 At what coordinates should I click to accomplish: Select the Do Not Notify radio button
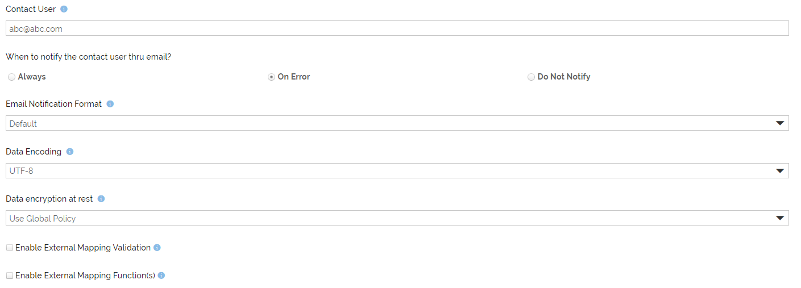click(531, 77)
